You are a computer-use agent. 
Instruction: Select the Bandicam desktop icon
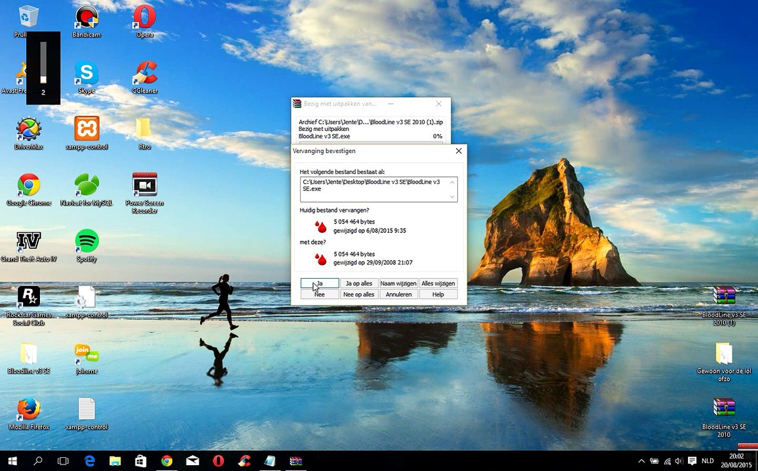[86, 21]
